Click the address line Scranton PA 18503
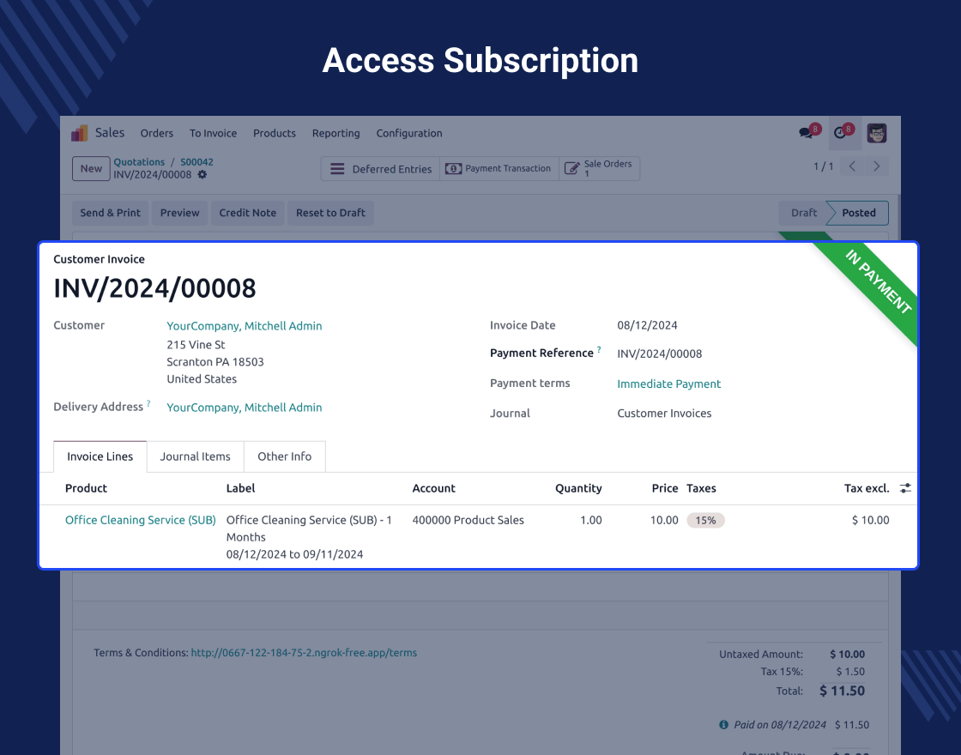This screenshot has width=961, height=755. pyautogui.click(x=215, y=361)
